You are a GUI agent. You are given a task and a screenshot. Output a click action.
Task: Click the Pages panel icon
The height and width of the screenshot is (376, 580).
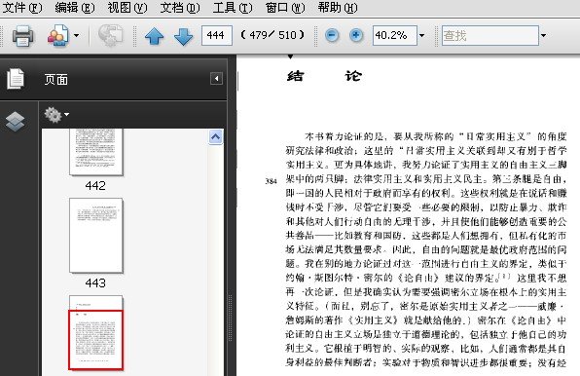[16, 79]
